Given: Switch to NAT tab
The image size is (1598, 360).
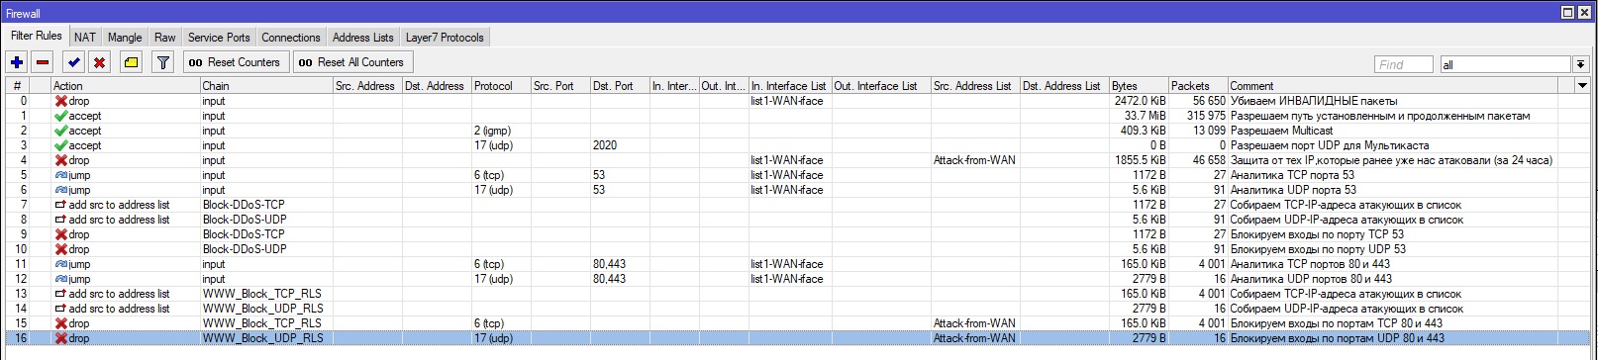Looking at the screenshot, I should [85, 38].
